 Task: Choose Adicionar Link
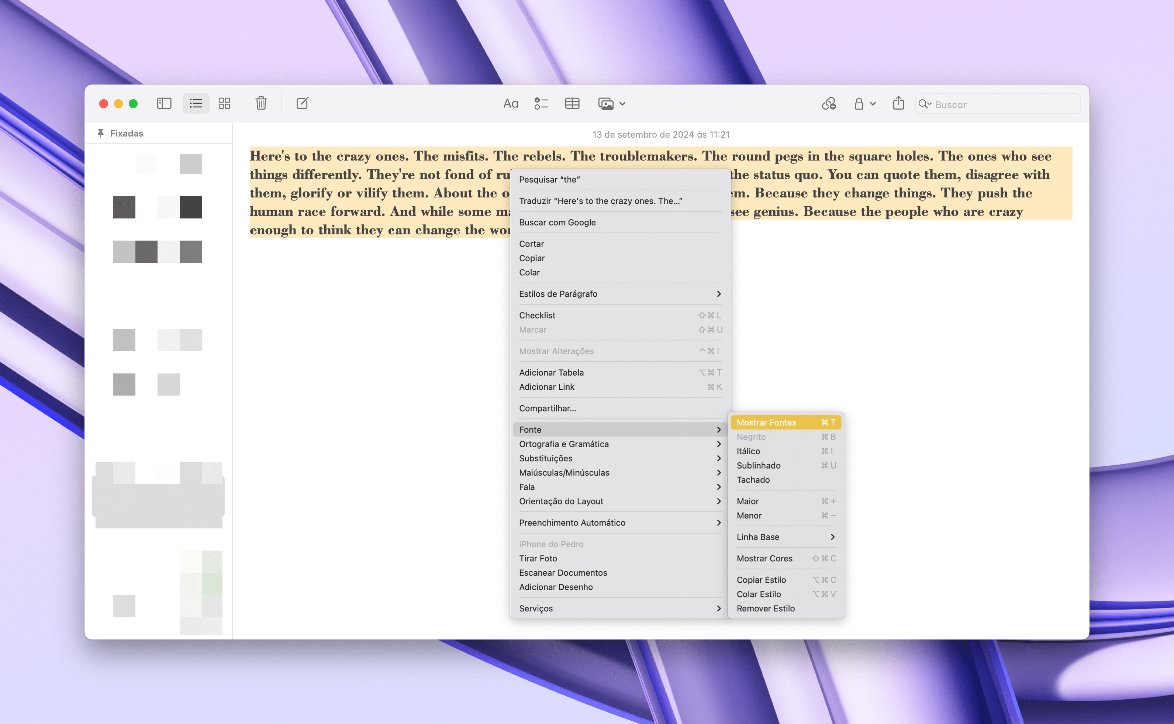tap(620, 387)
